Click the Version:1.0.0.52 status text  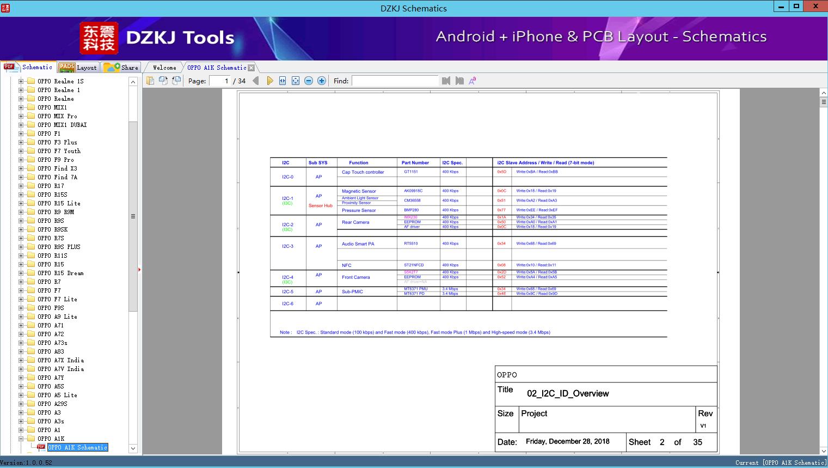pos(26,463)
